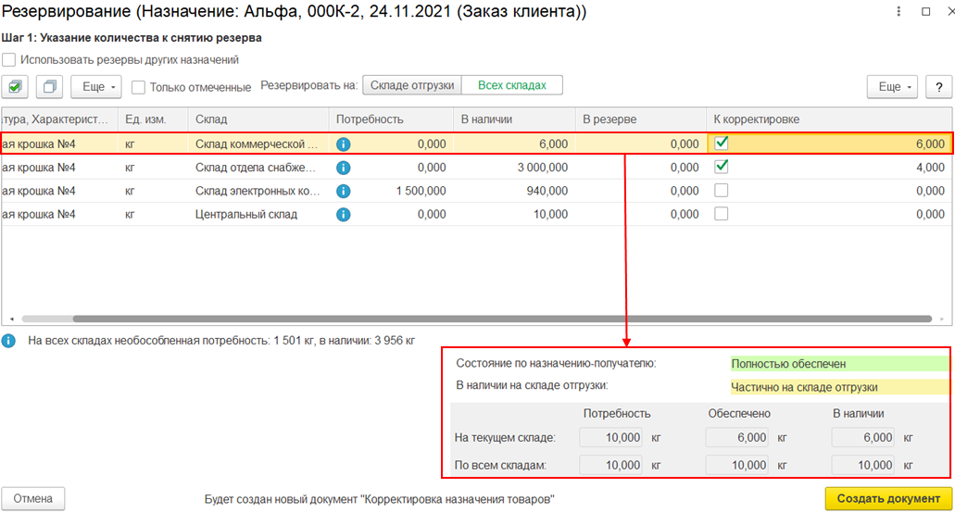The width and height of the screenshot is (955, 513).
Task: Click info icon in Склад коммерческой row
Action: [x=344, y=144]
